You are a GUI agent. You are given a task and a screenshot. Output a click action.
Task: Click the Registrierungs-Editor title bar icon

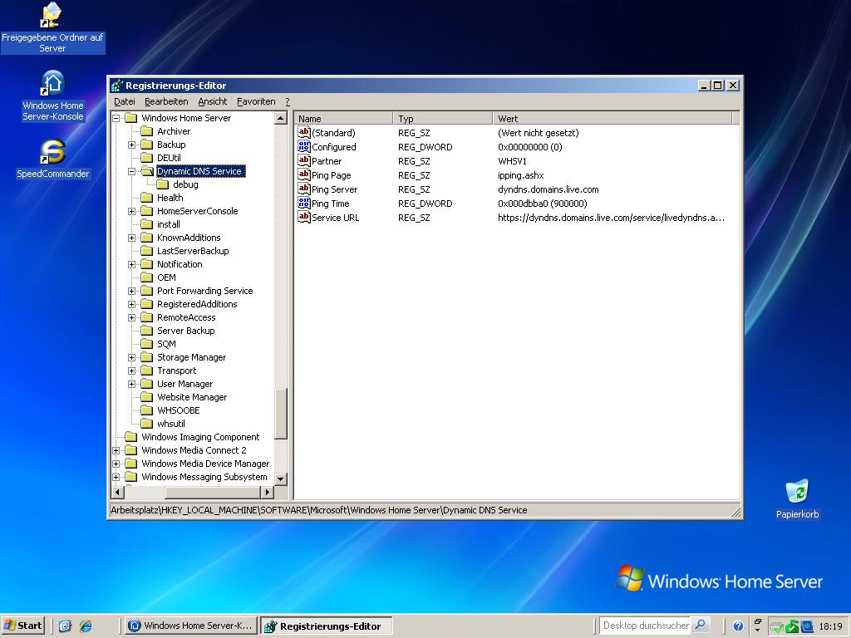pos(116,86)
